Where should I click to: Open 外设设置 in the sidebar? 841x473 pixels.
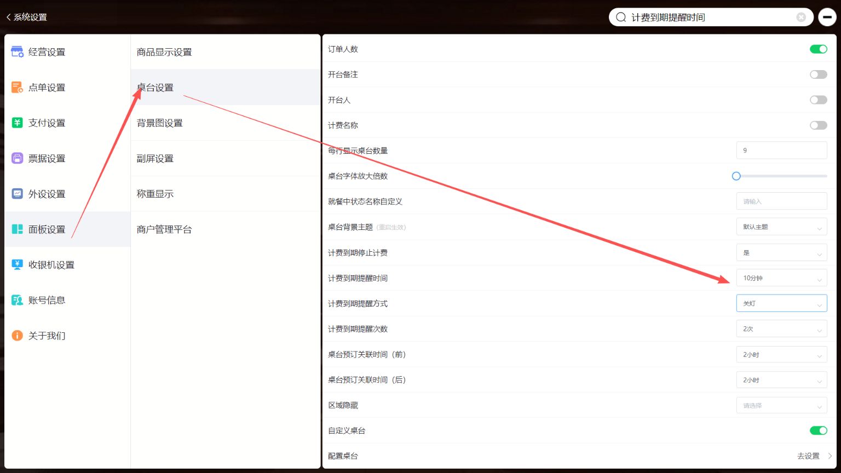[x=67, y=194]
